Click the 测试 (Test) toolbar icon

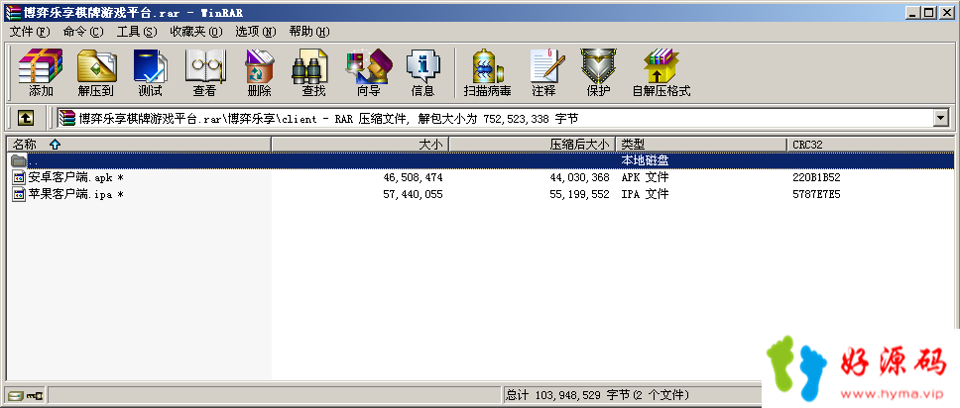(150, 66)
